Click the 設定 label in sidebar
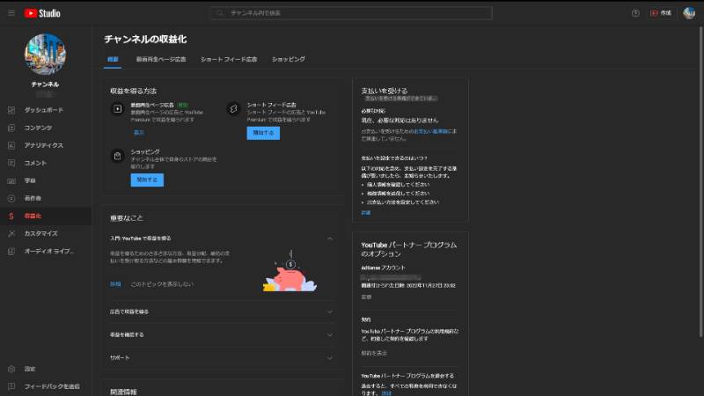The image size is (704, 396). [30, 369]
